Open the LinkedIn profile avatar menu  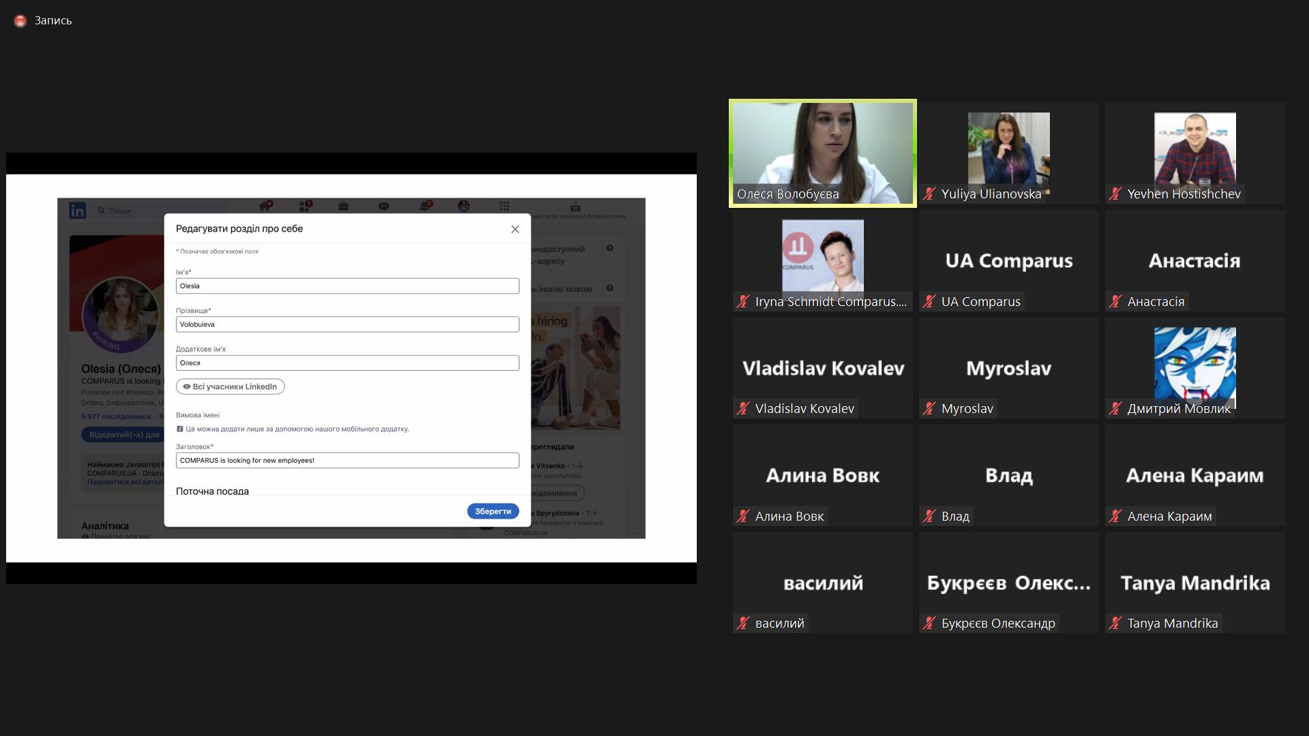pos(464,206)
